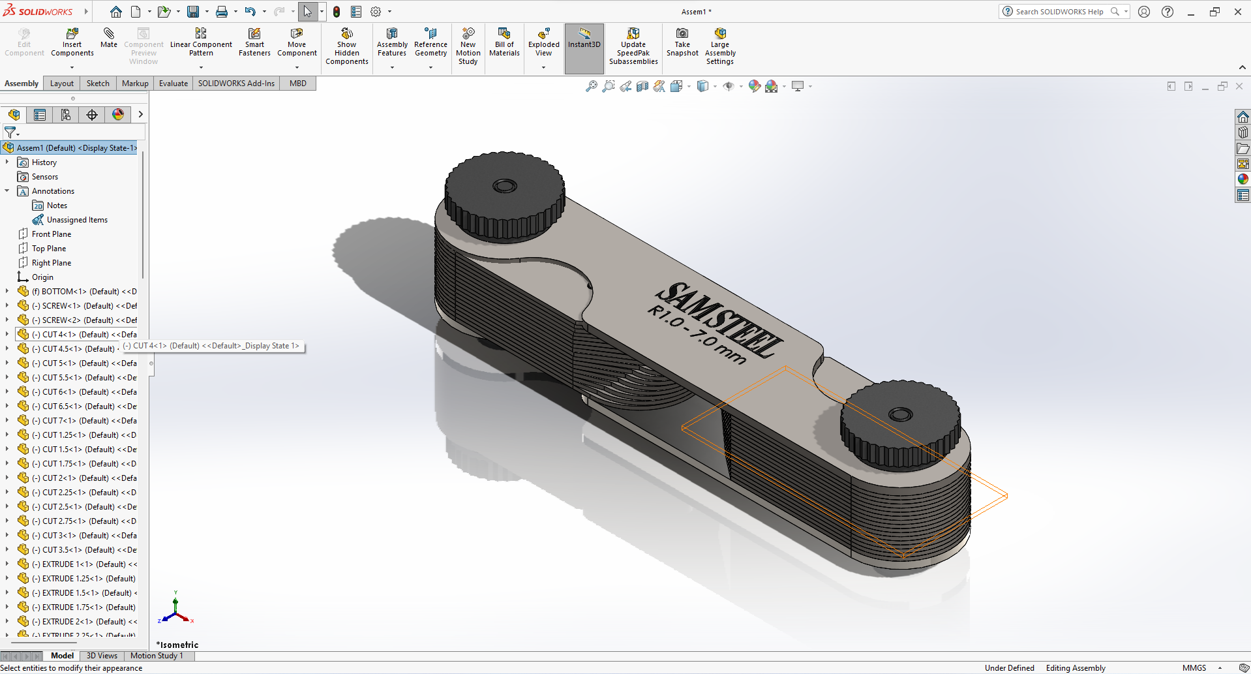Open the MMGS units dropdown

1220,667
